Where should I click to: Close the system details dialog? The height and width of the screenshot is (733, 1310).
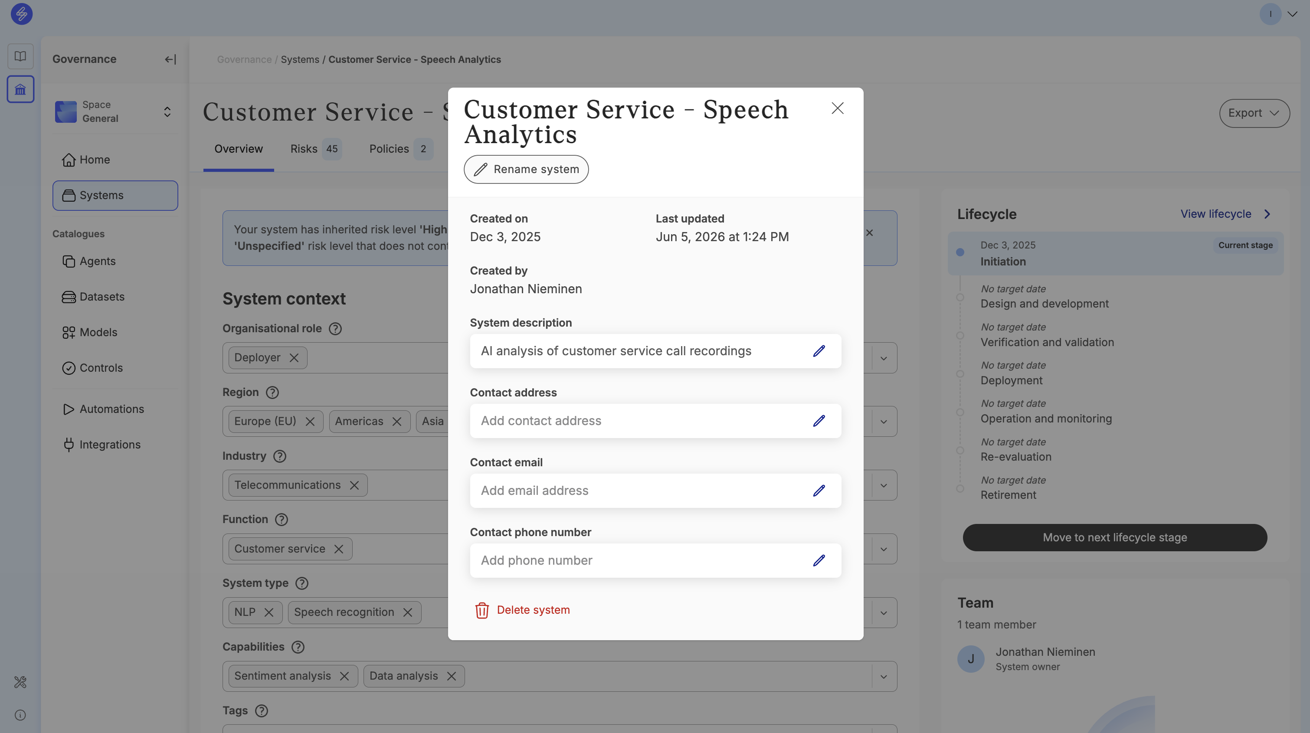coord(838,108)
